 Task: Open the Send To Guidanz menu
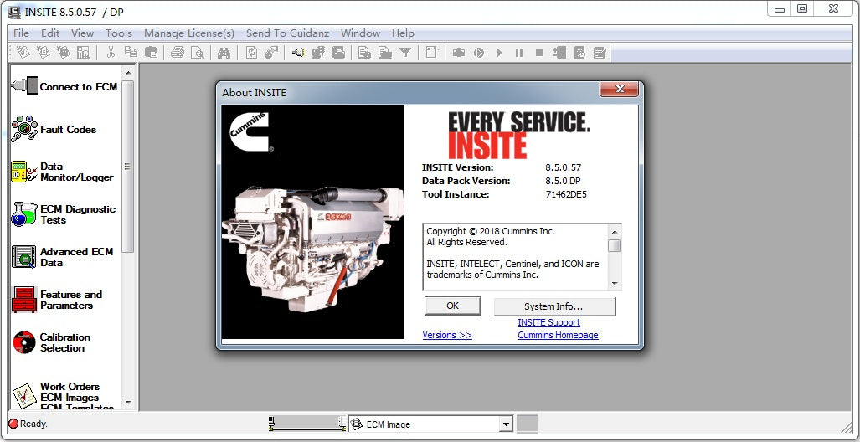coord(287,33)
